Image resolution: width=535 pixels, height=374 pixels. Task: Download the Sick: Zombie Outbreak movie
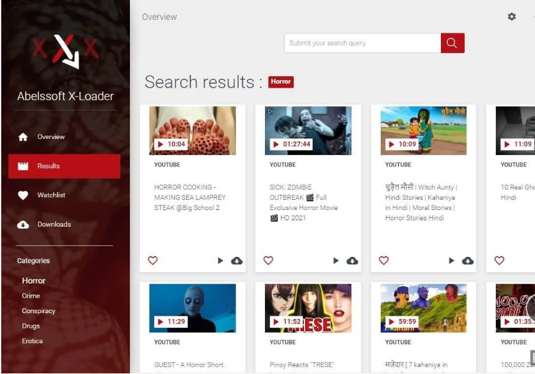pos(352,261)
